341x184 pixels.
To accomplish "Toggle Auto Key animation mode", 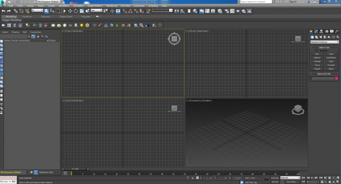I will coord(275,178).
